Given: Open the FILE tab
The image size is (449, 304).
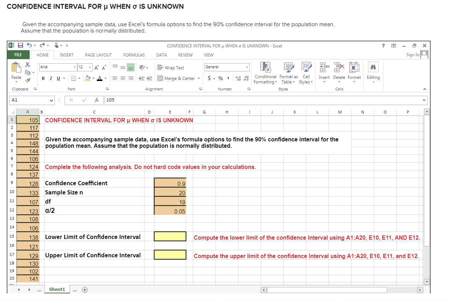Looking at the screenshot, I should (18, 55).
